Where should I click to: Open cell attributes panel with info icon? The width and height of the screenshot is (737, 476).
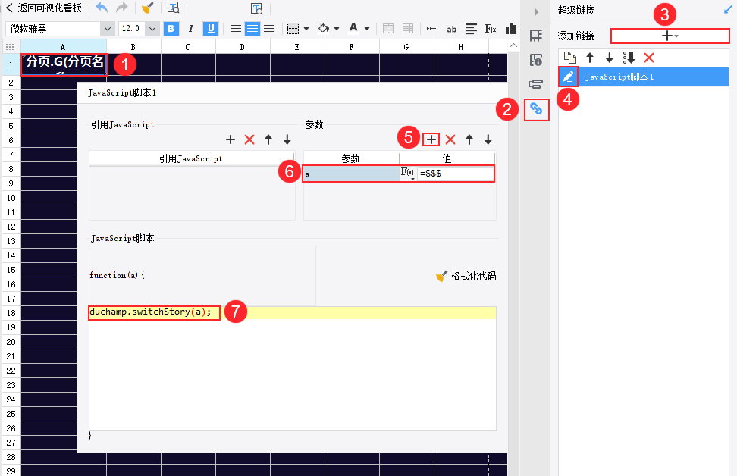536,60
